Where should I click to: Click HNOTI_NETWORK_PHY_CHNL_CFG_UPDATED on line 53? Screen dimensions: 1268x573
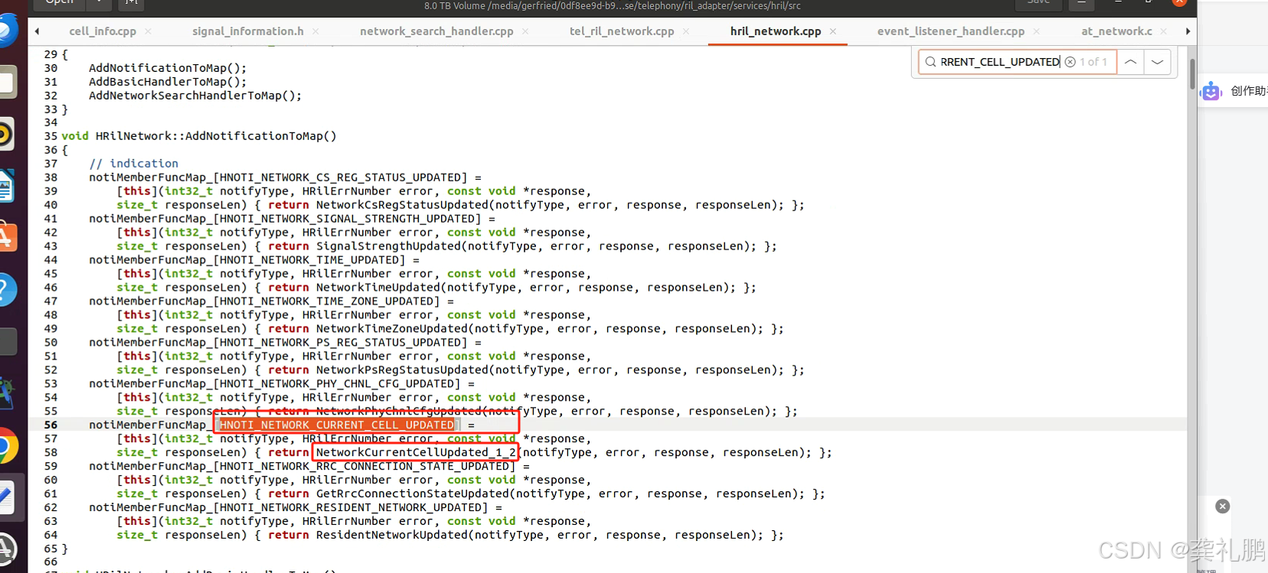[337, 384]
